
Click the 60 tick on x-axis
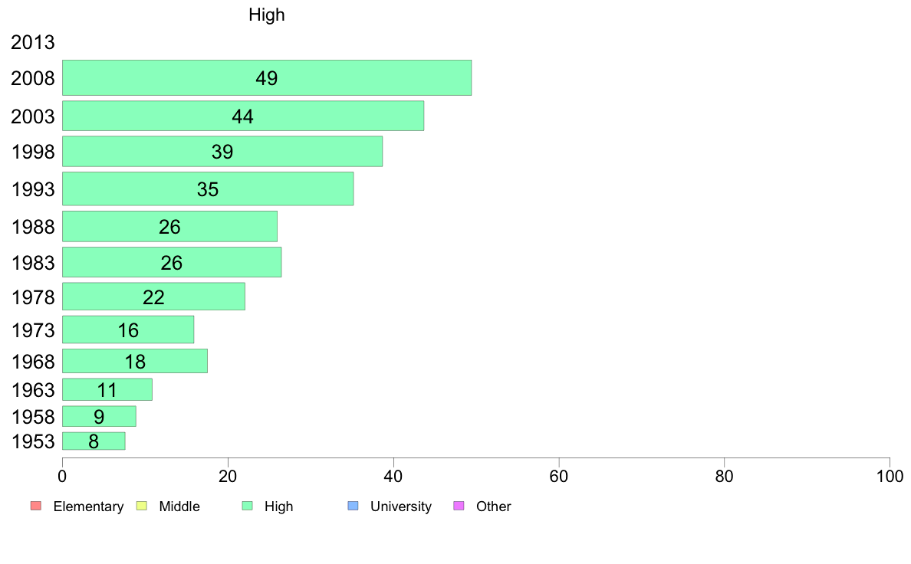pyautogui.click(x=559, y=477)
